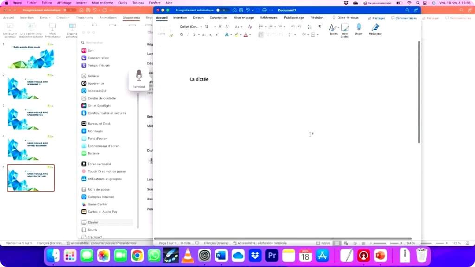Switch to Conception tab
This screenshot has height=267, width=475.
(x=218, y=18)
